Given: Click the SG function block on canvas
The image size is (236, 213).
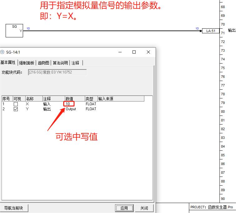Looking at the screenshot, I should (14, 31).
